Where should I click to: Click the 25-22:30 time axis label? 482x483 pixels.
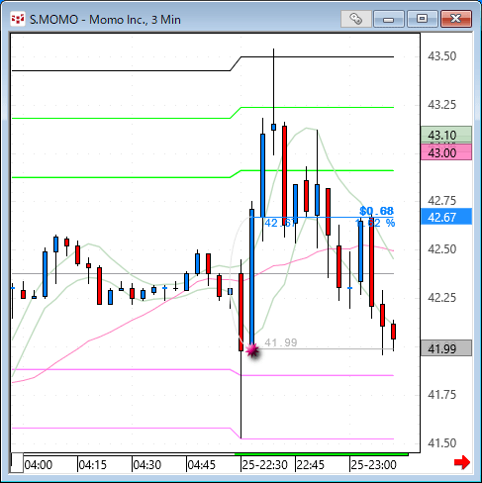coord(264,465)
